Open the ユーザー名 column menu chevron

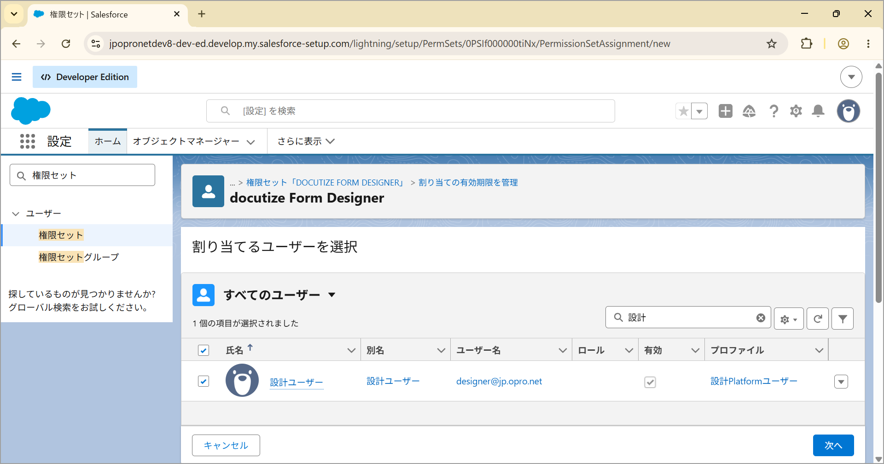coord(563,350)
